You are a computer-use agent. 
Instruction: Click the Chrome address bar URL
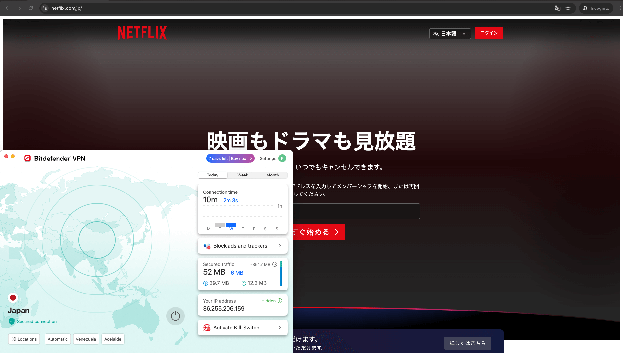point(67,8)
